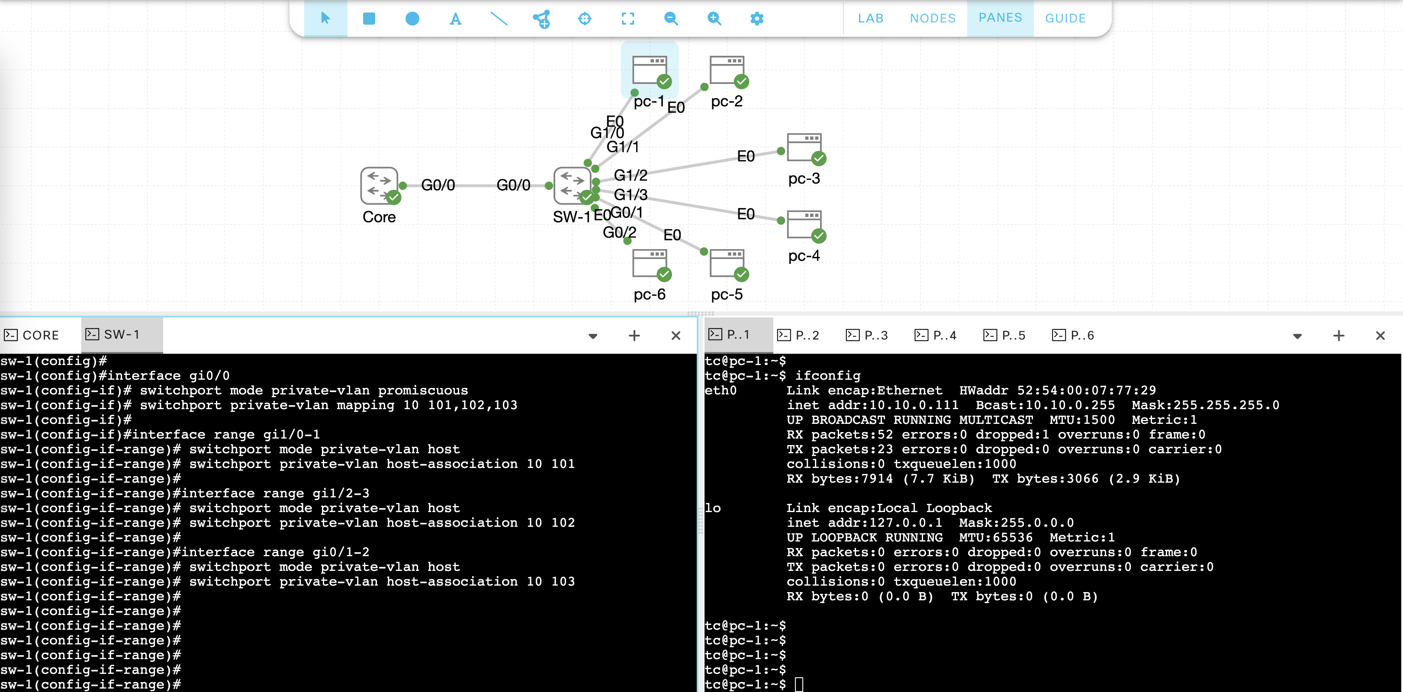Screen dimensions: 1403x692
Task: Expand left console pane dropdown arrow
Action: (593, 336)
